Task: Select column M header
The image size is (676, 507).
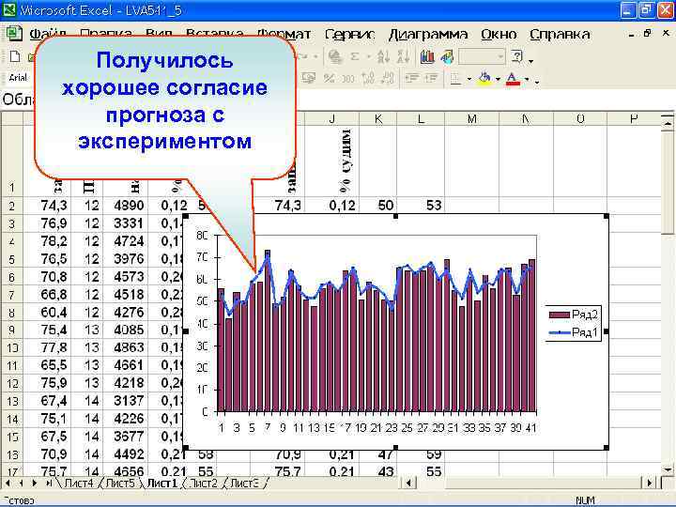Action: click(471, 118)
